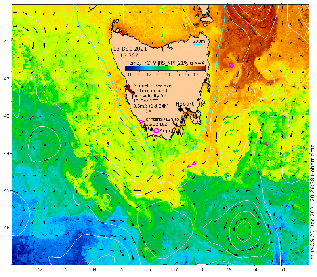The height and width of the screenshot is (277, 317).
Task: Click the '14' value on the temperature scale
Action: click(x=168, y=74)
